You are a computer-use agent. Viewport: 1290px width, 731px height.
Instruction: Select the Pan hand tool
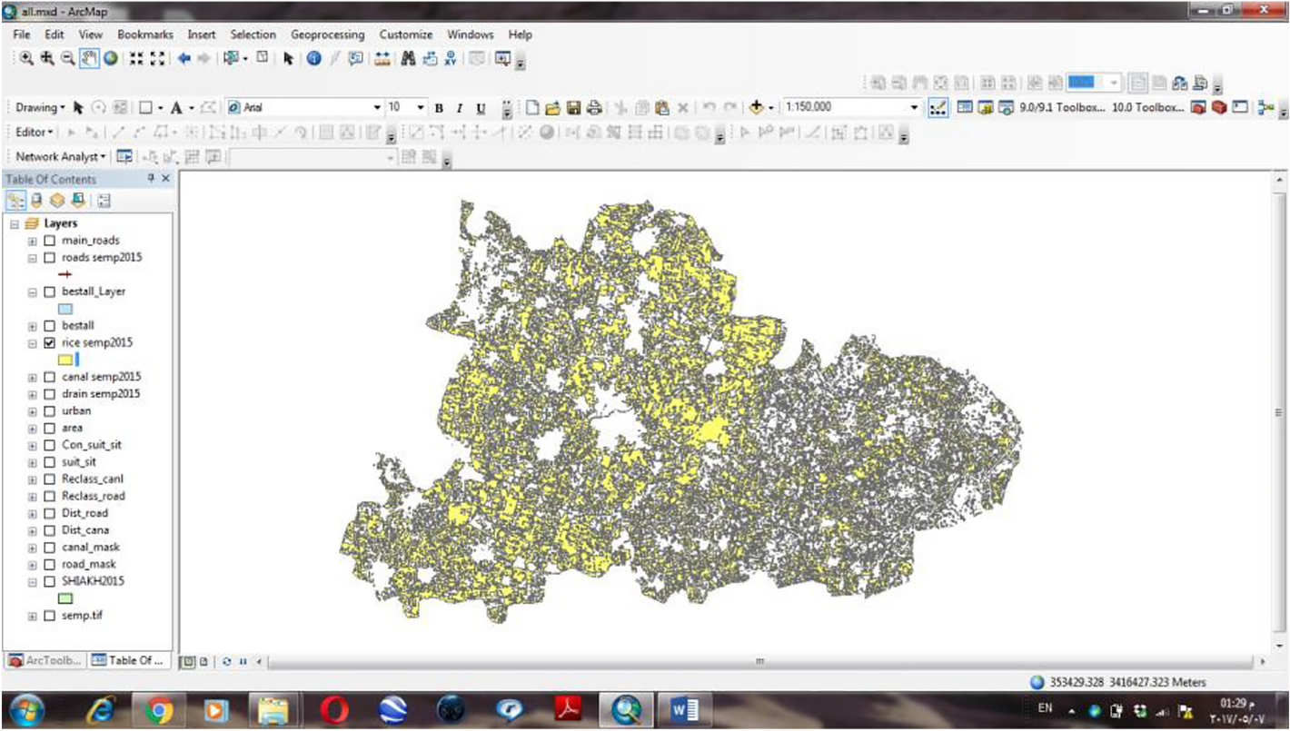90,58
